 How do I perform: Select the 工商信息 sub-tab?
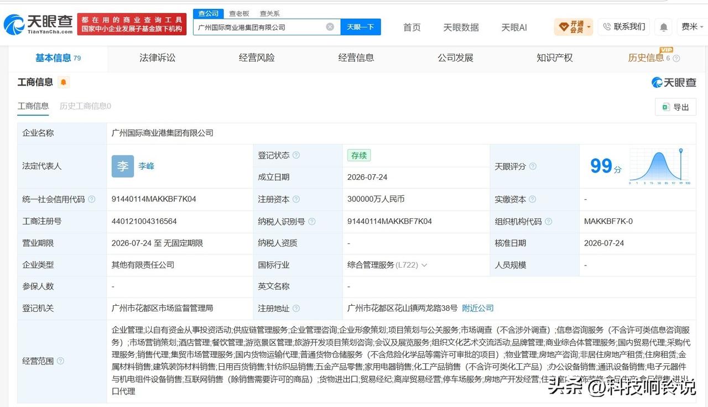33,106
